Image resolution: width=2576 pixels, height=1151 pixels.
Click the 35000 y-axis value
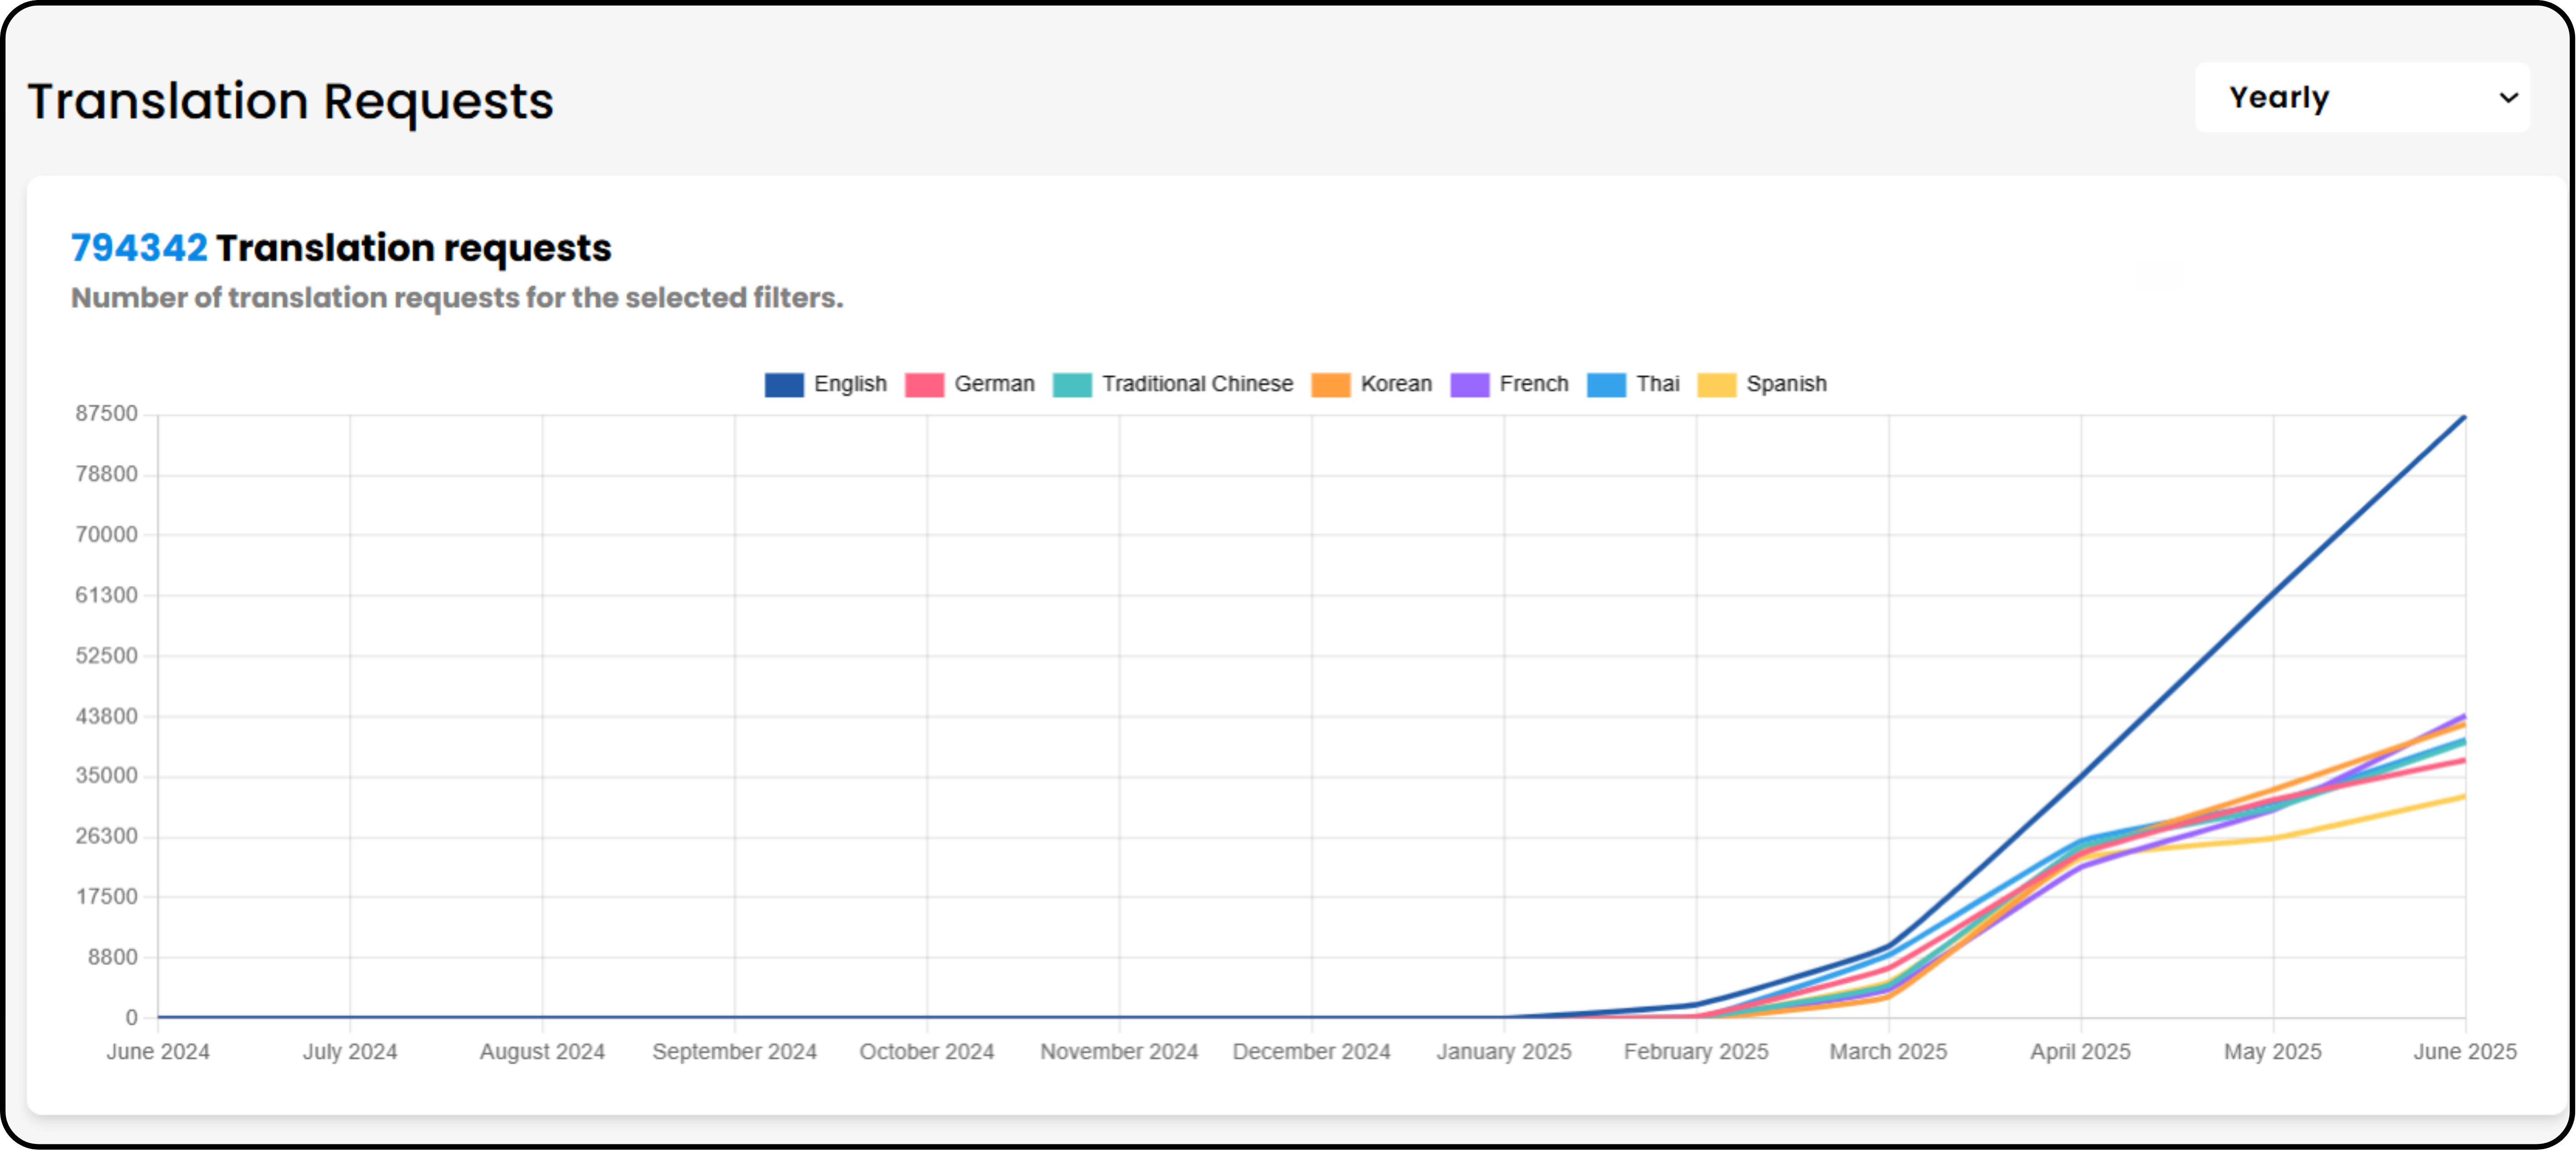[x=106, y=776]
